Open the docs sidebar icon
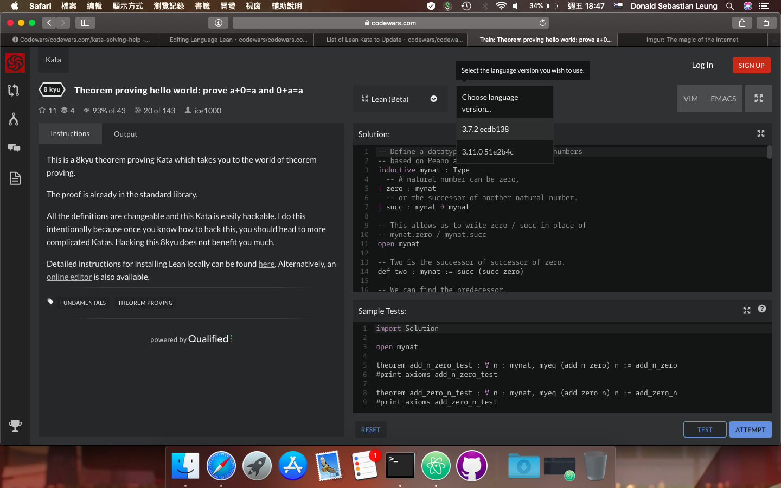 [15, 178]
